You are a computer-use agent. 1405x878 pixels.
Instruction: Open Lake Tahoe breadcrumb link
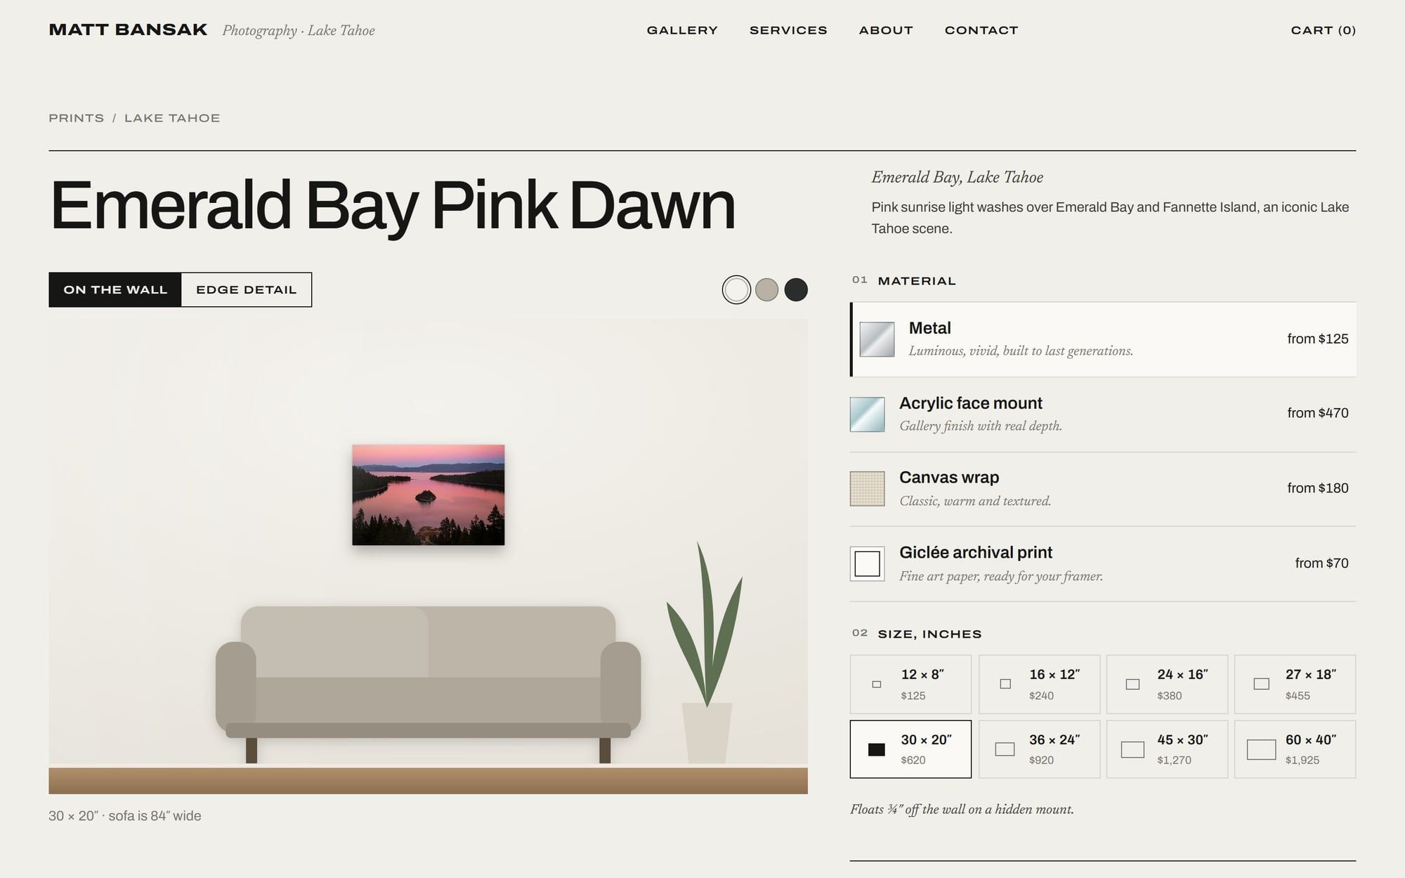[172, 118]
